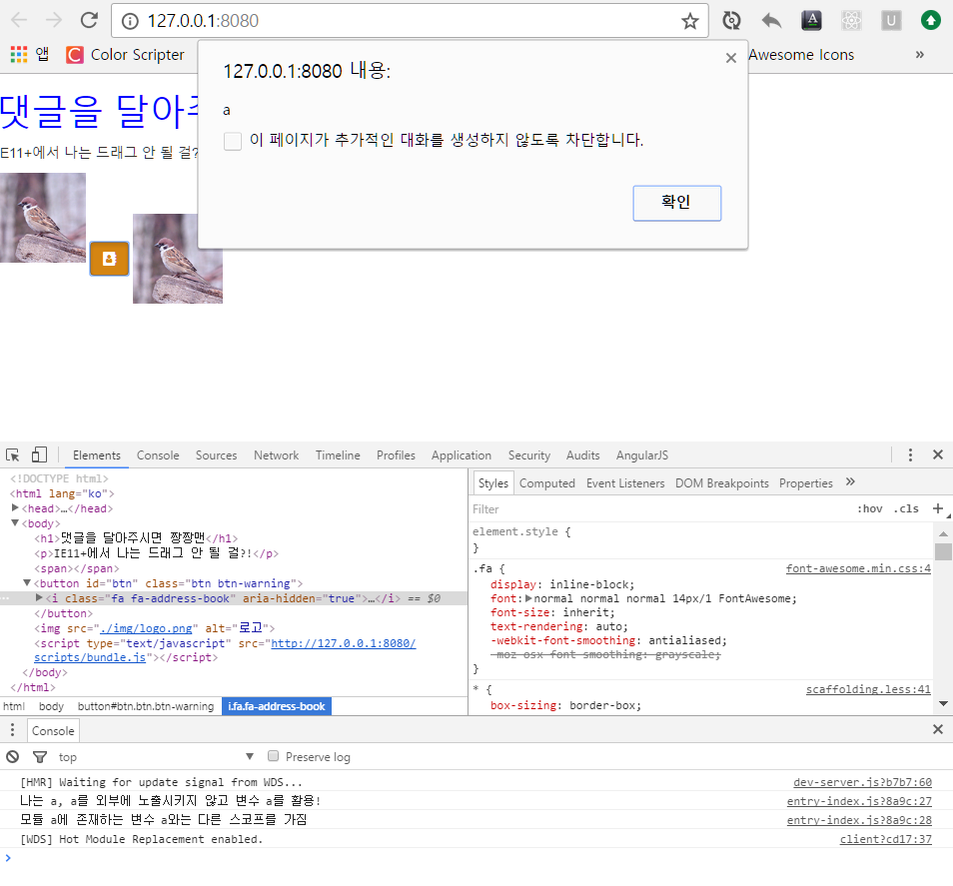Click the browser forward arrow
Screen dimensions: 953x886
(54, 21)
